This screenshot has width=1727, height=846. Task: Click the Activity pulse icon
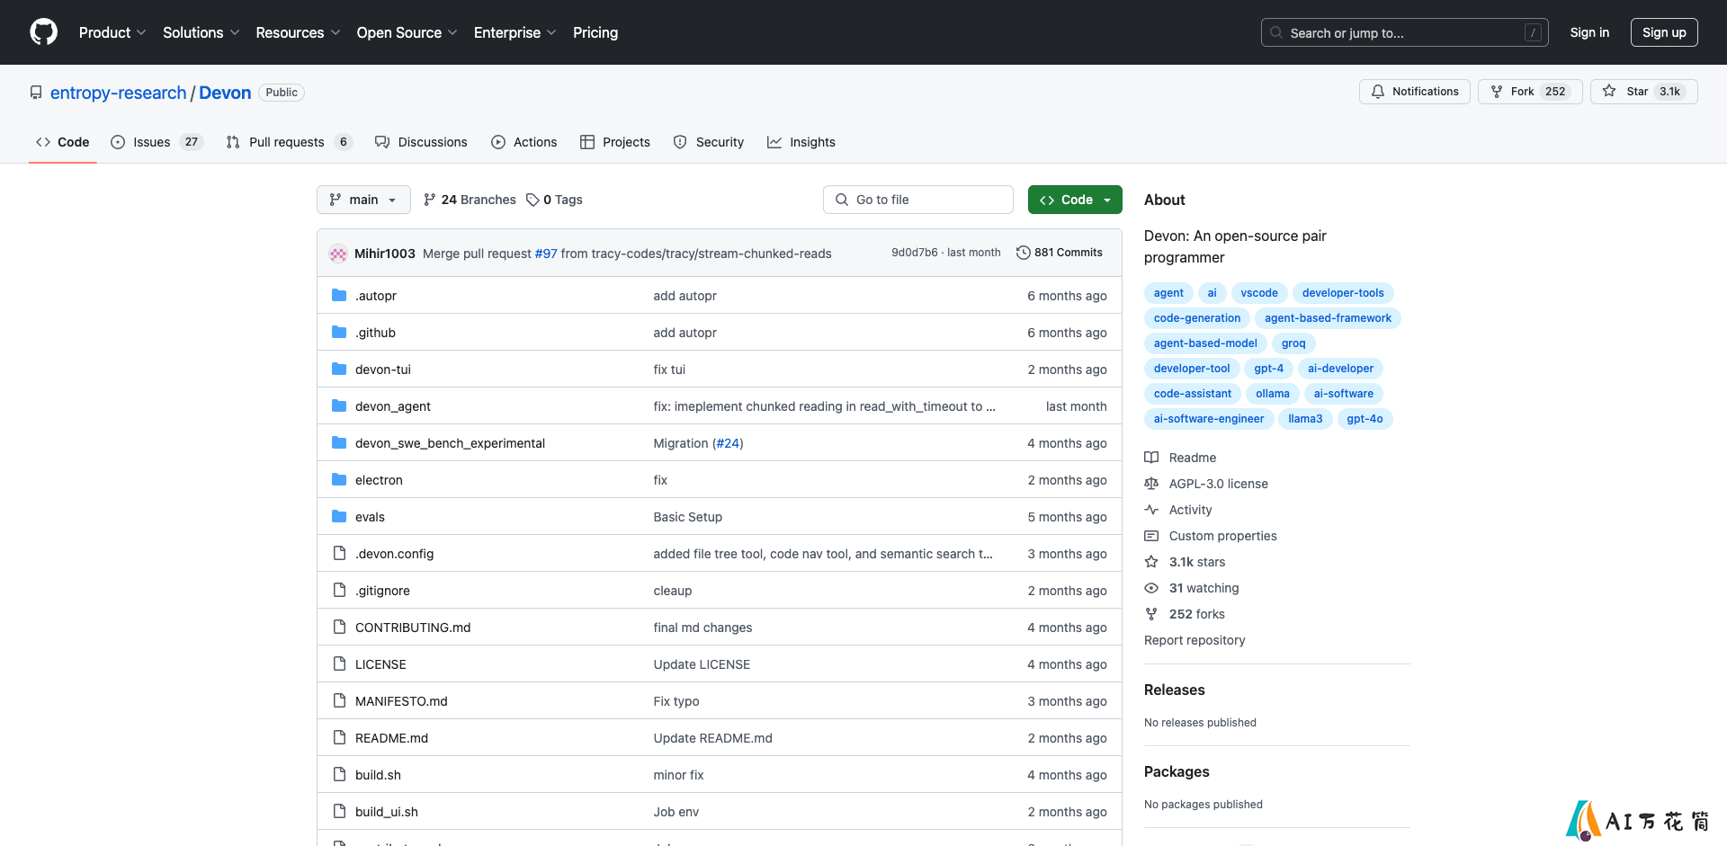click(1151, 510)
